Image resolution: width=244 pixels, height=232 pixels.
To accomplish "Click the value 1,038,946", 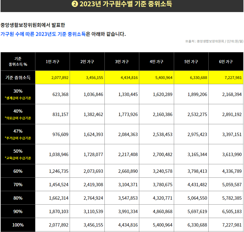I will (x=59, y=154).
